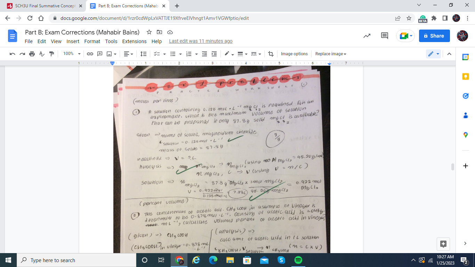Open the Extensions menu

point(134,41)
